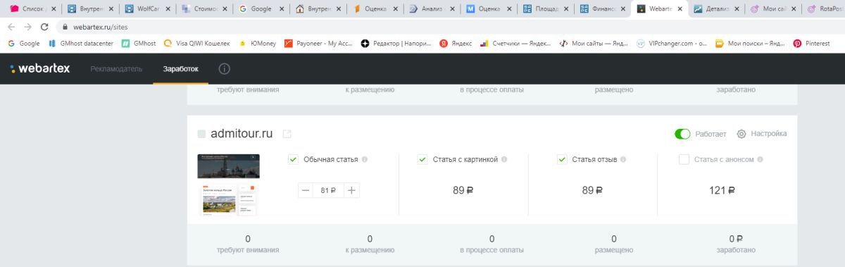Decrease Обычная статья price with minus
Image resolution: width=845 pixels, height=267 pixels.
tap(306, 190)
